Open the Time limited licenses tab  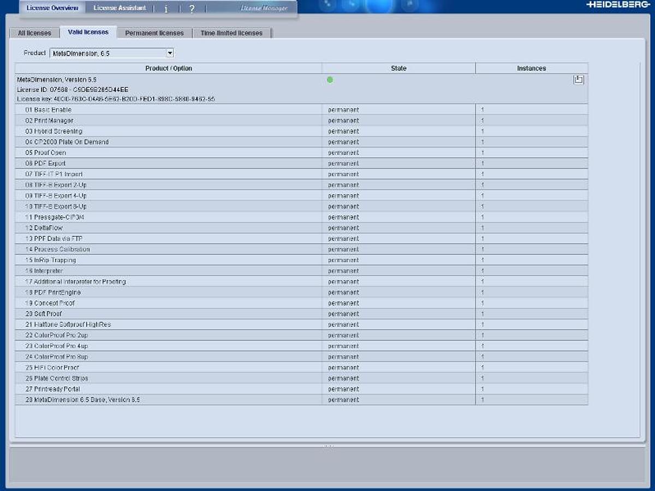(x=233, y=33)
